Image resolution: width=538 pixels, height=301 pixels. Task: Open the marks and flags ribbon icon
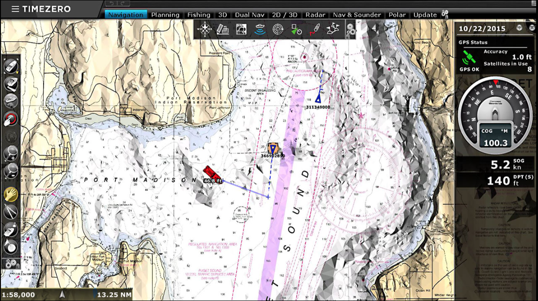coord(332,30)
